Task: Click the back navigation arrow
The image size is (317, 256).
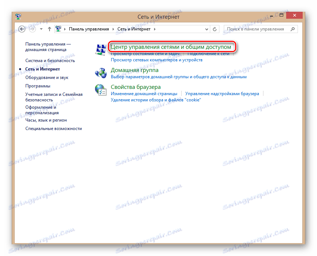Action: (x=22, y=29)
